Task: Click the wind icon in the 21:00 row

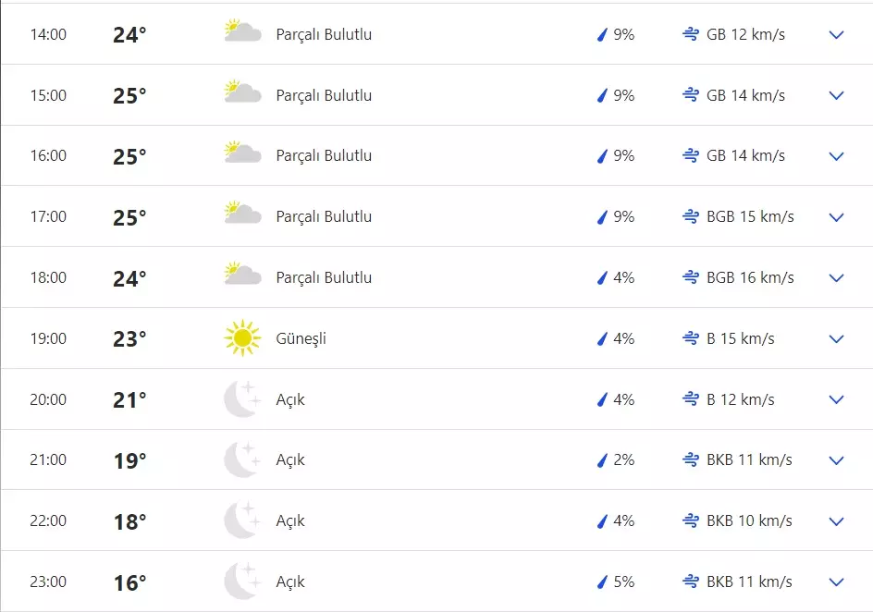Action: click(x=690, y=459)
